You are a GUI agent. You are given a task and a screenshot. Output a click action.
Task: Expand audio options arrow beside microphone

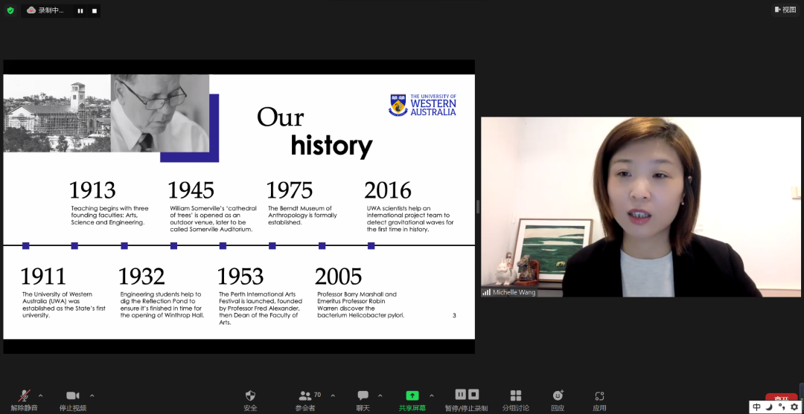[x=40, y=395]
